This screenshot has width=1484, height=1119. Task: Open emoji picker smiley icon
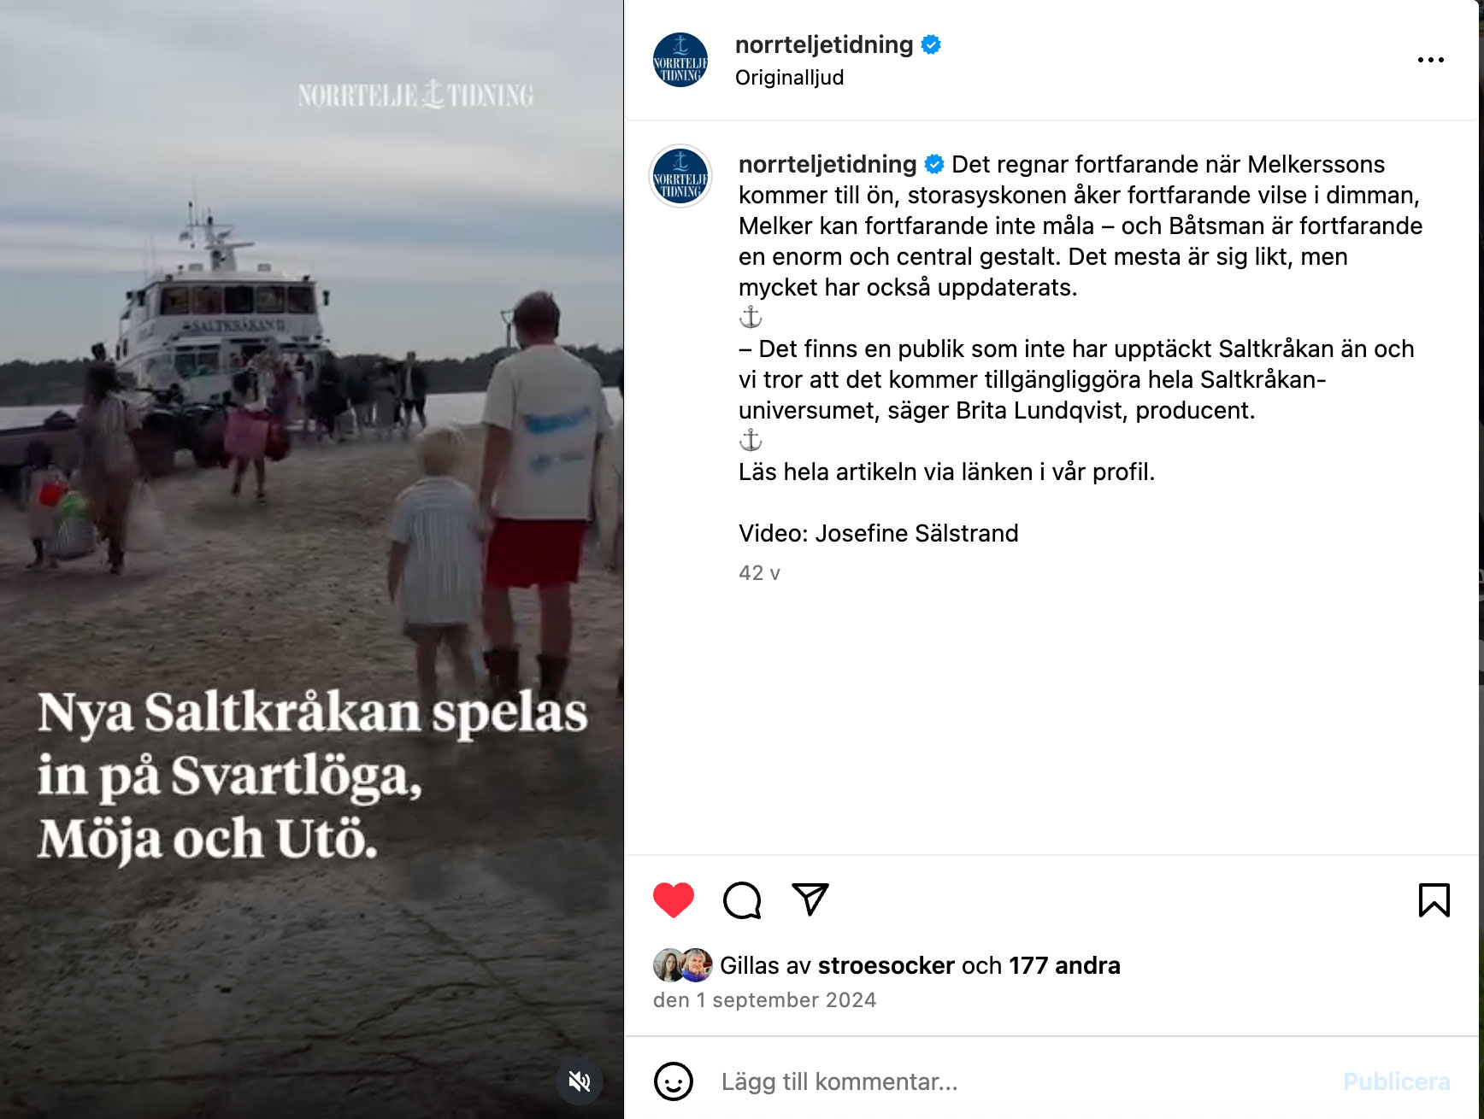pos(674,1081)
